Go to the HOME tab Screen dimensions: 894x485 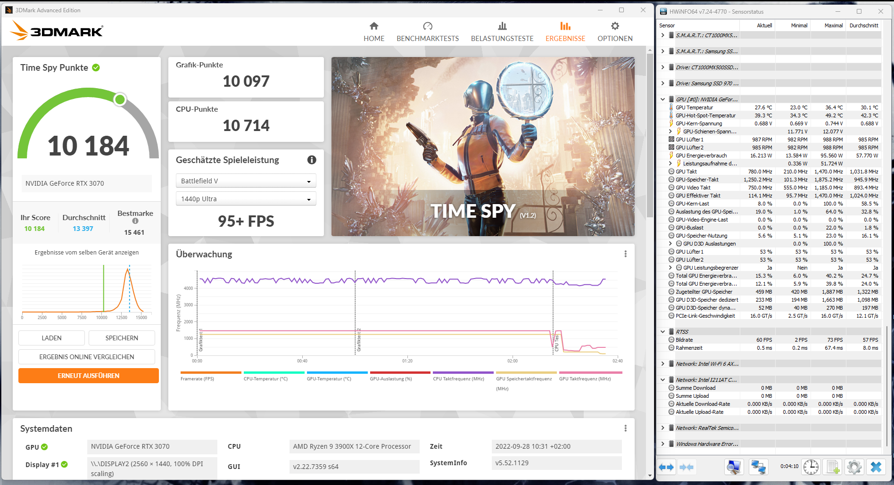coord(374,32)
